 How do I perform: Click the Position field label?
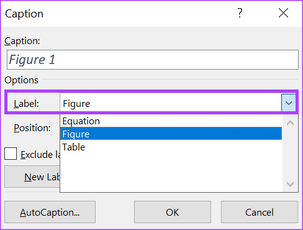(32, 128)
